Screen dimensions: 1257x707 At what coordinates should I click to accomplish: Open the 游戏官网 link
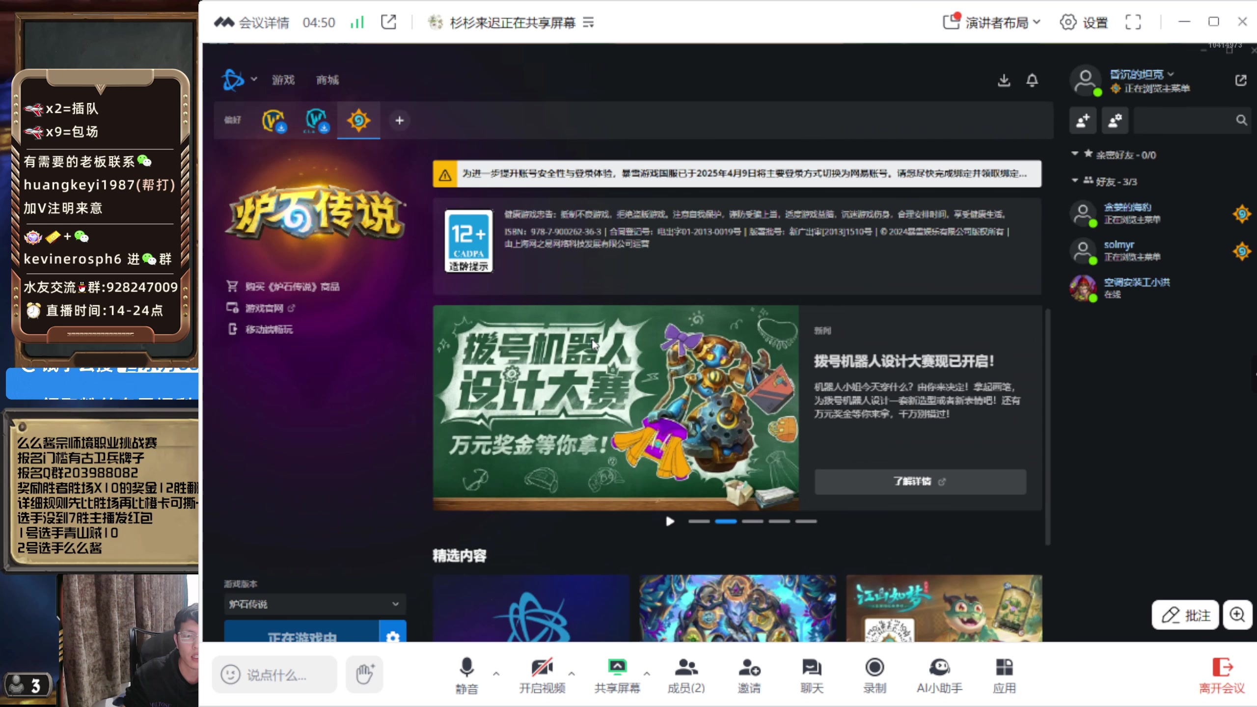click(x=260, y=308)
